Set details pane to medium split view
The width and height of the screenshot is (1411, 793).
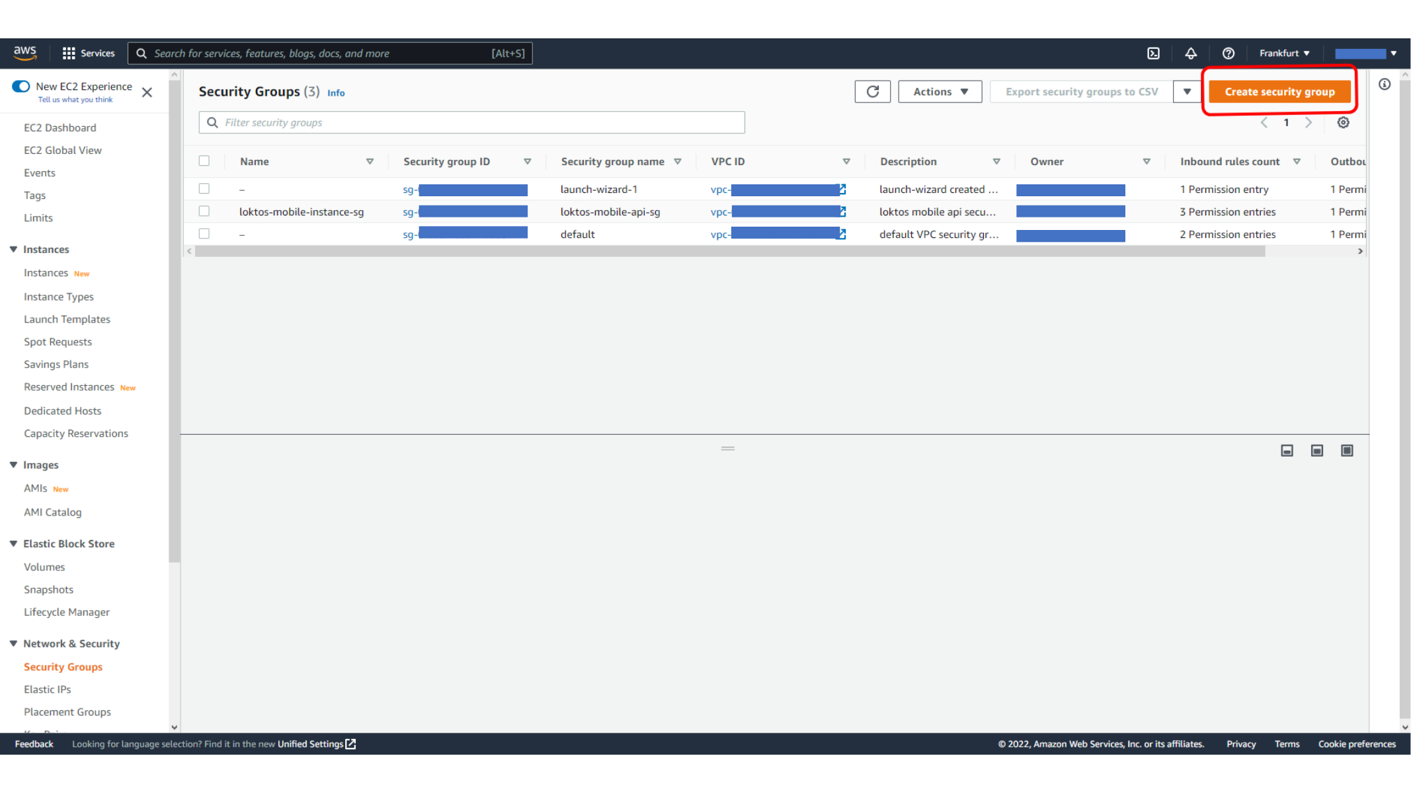1316,450
